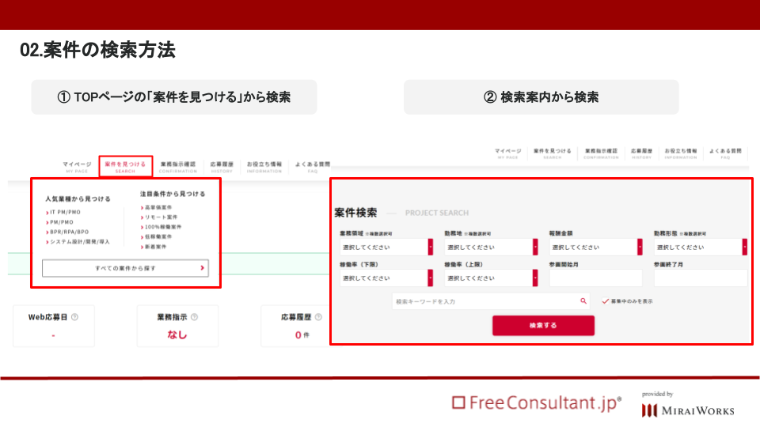Click the リモート案件 link

[x=161, y=217]
